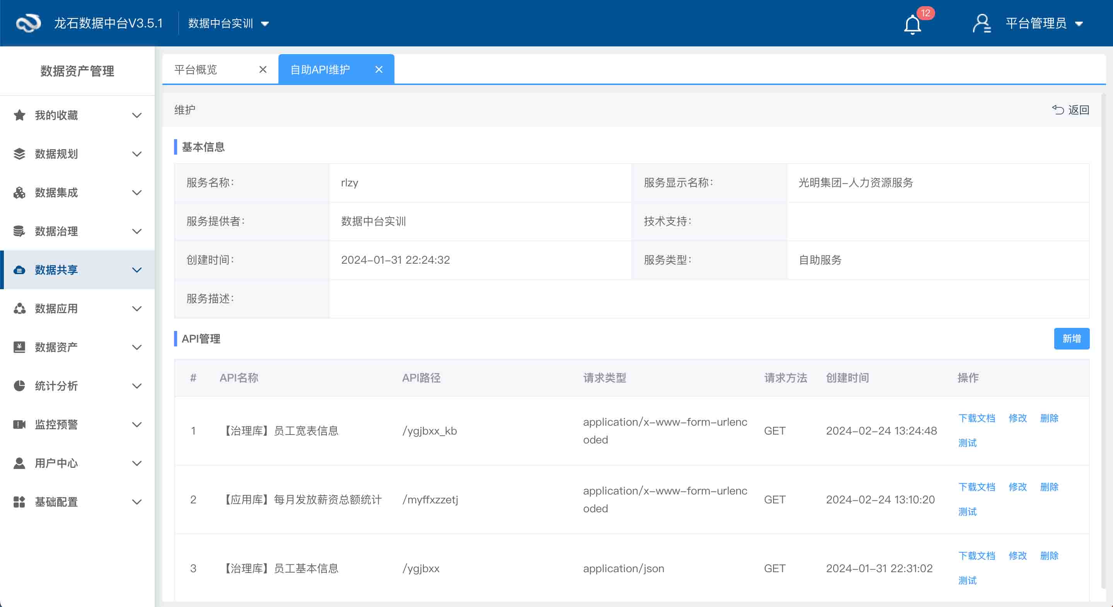The width and height of the screenshot is (1113, 607).
Task: Click 修改 for 员工基本信息 API
Action: point(1017,556)
